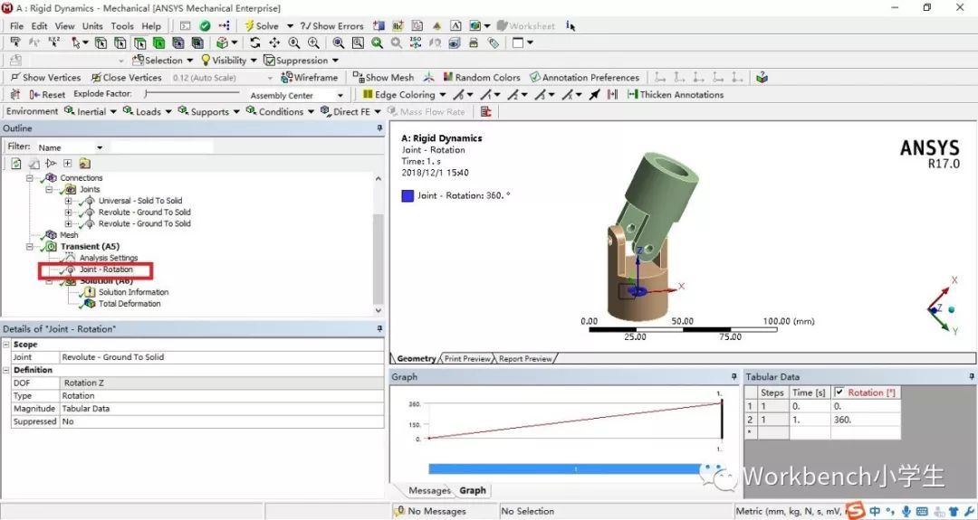Collapse the Scope section in Details
The image size is (978, 520).
(5, 345)
